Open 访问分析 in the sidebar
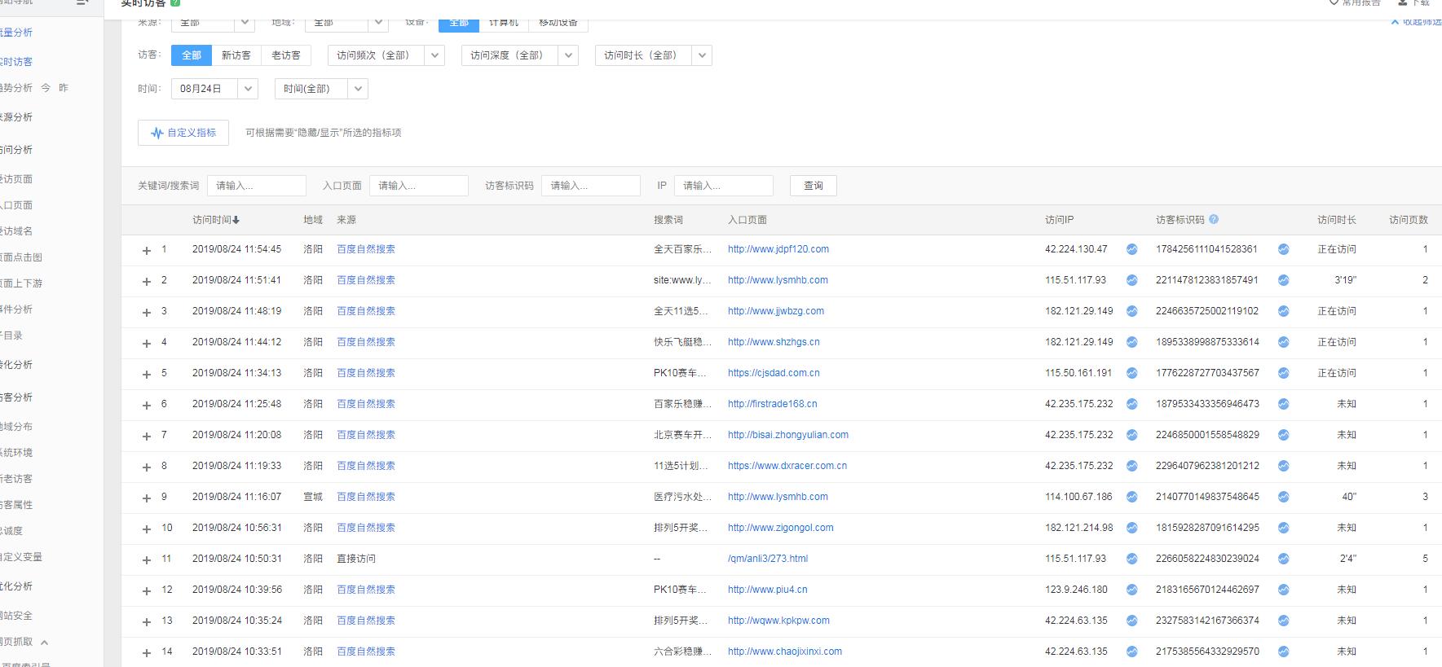Viewport: 1442px width, 667px height. (16, 150)
